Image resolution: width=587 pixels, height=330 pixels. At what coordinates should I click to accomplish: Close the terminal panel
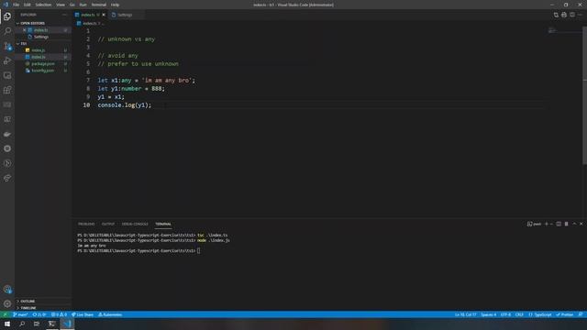tap(581, 224)
